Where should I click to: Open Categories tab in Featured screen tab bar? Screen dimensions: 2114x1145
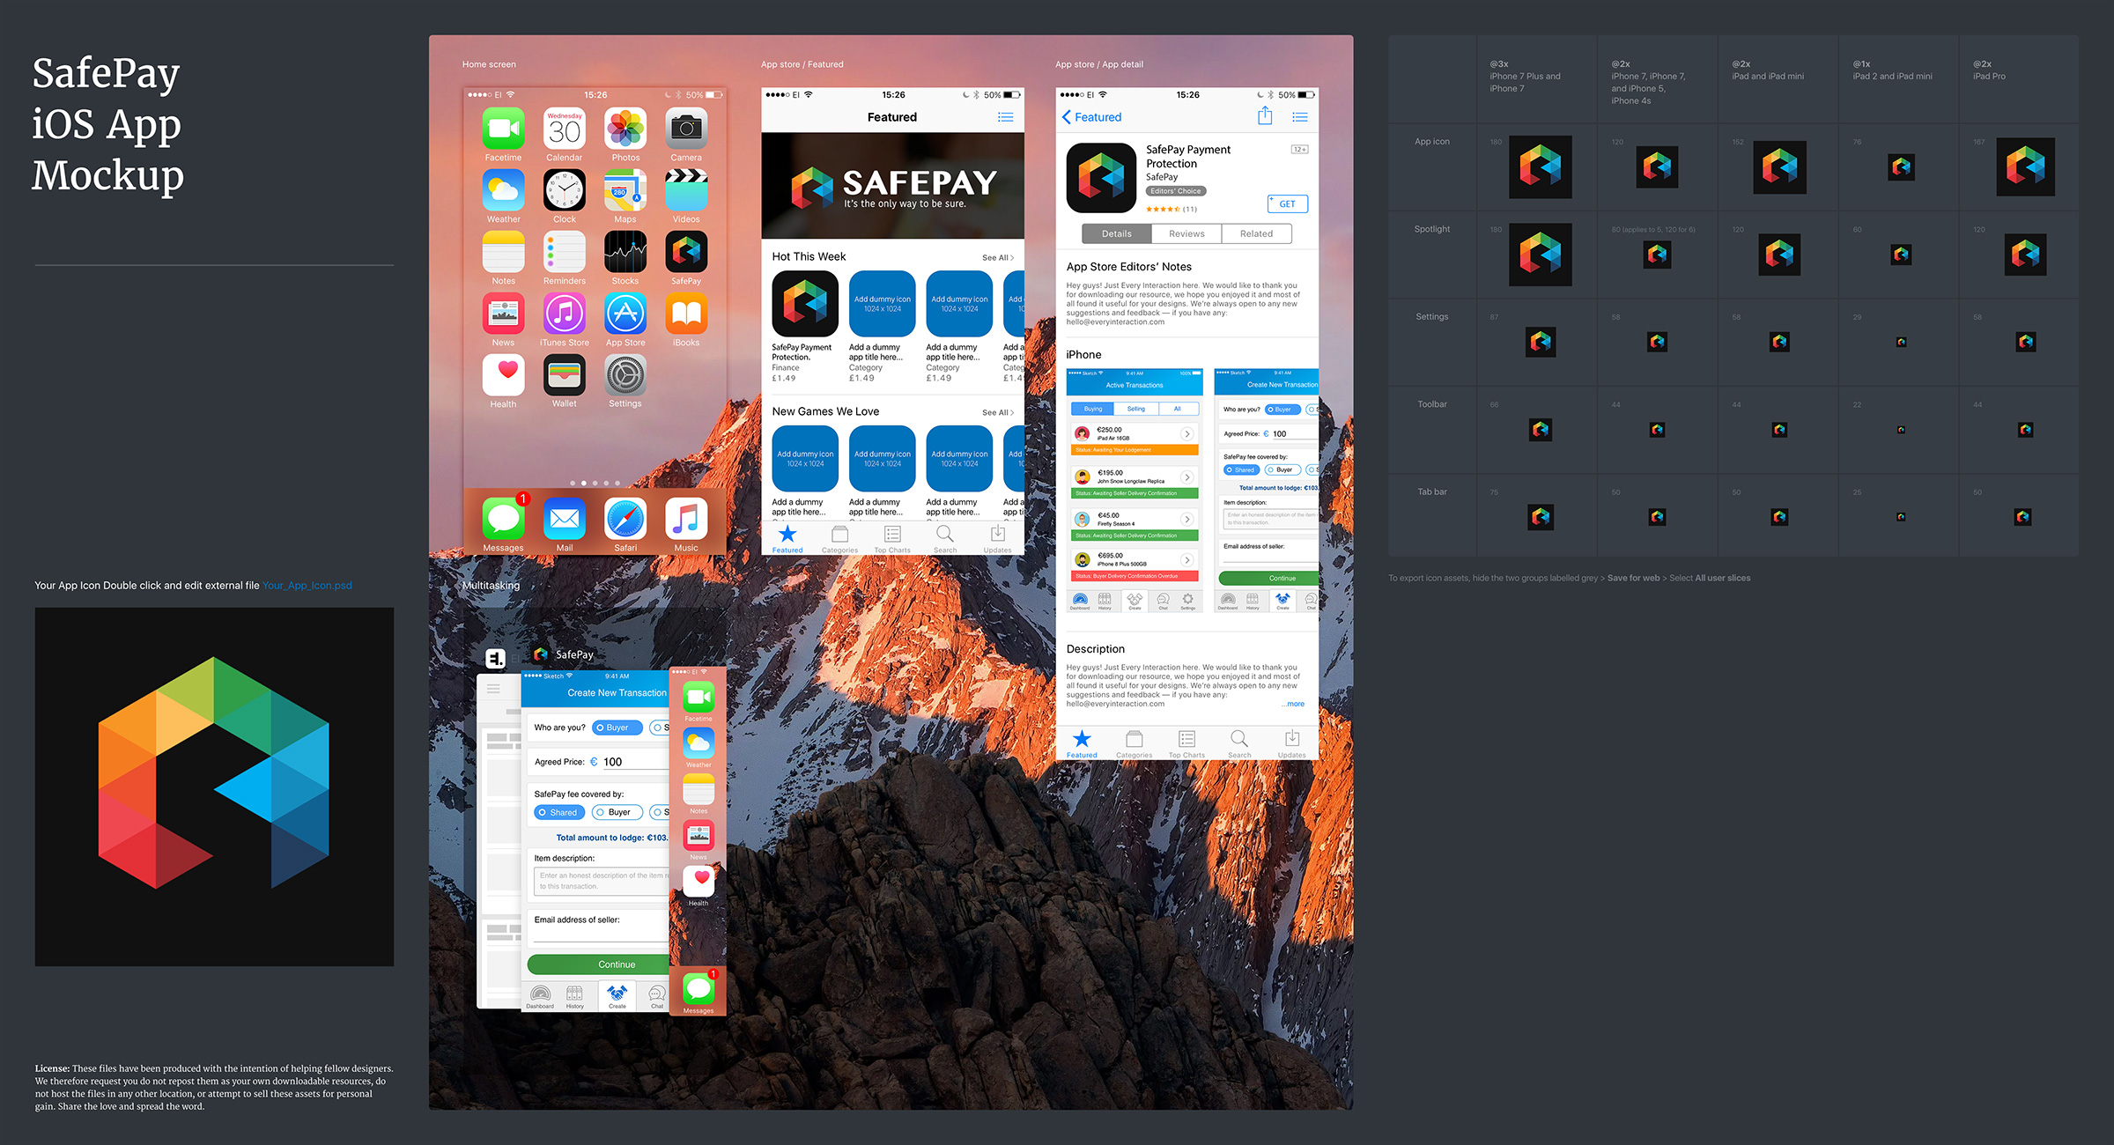coord(839,538)
